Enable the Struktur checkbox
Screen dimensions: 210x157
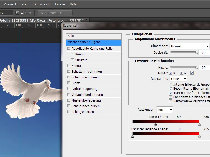(x=72, y=60)
